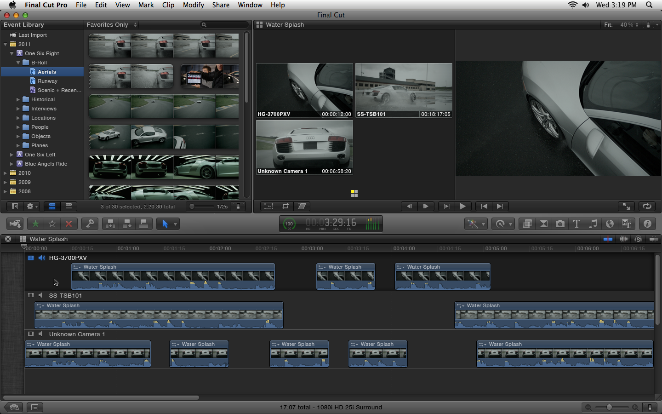Open the Share menu

(x=221, y=5)
